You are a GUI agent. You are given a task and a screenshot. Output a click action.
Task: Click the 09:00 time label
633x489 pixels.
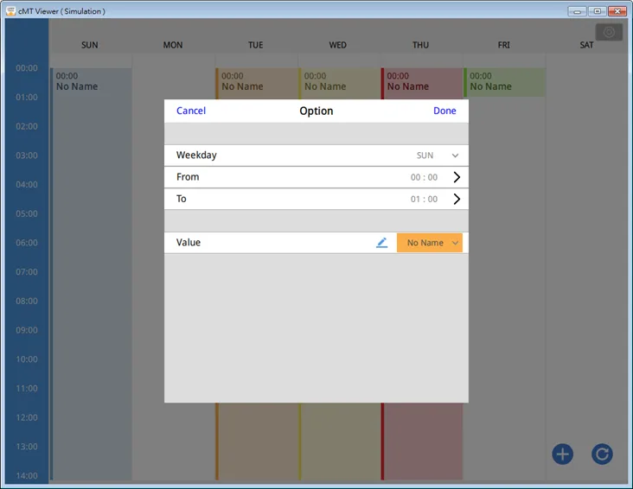pyautogui.click(x=27, y=330)
